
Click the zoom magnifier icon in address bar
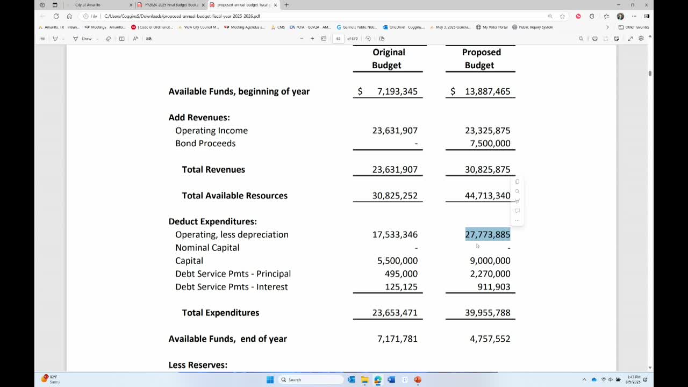click(550, 16)
